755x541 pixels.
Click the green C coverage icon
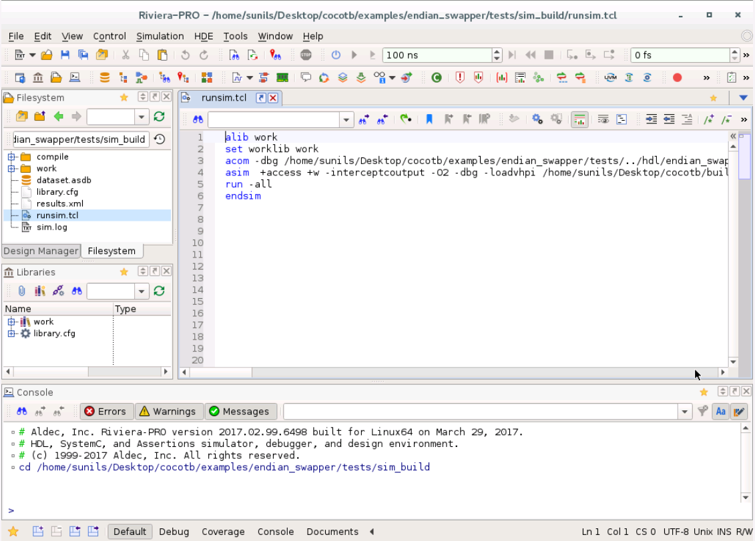pyautogui.click(x=437, y=77)
